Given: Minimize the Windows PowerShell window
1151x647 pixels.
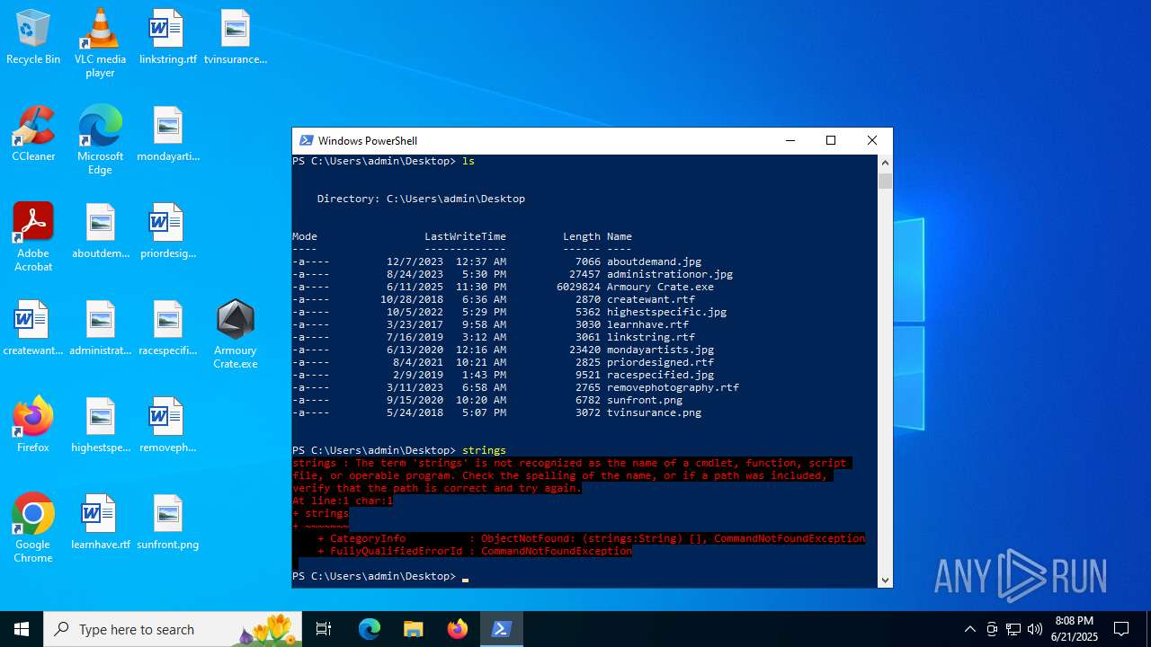Looking at the screenshot, I should [790, 140].
